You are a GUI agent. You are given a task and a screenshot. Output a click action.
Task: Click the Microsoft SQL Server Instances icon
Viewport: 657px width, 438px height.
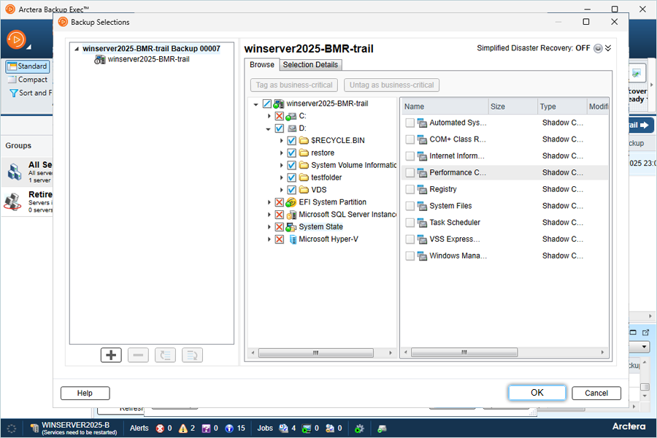click(x=291, y=215)
